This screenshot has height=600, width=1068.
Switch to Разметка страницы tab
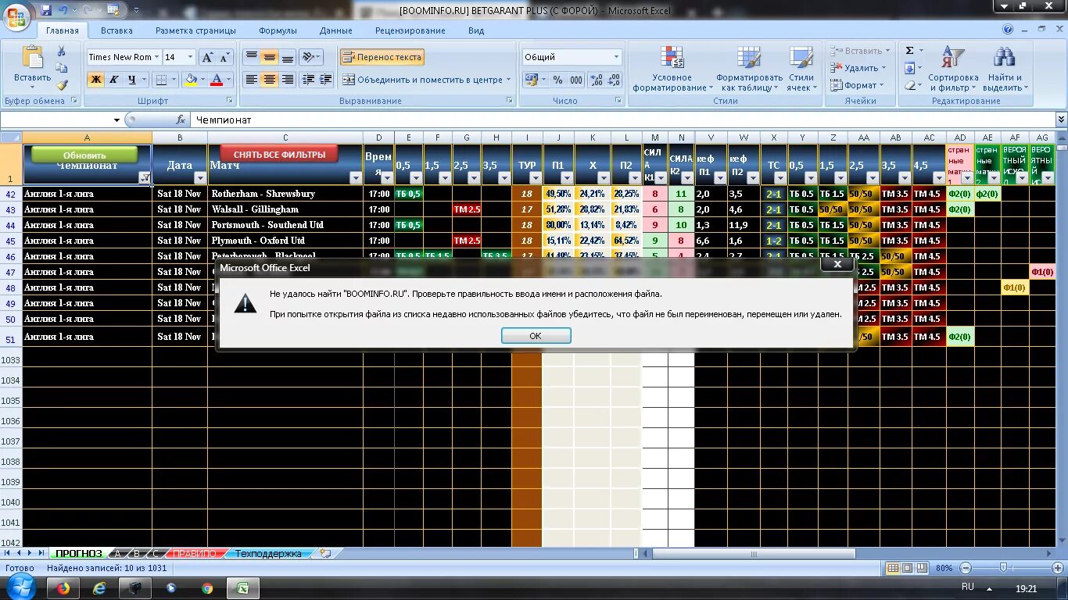pyautogui.click(x=195, y=30)
